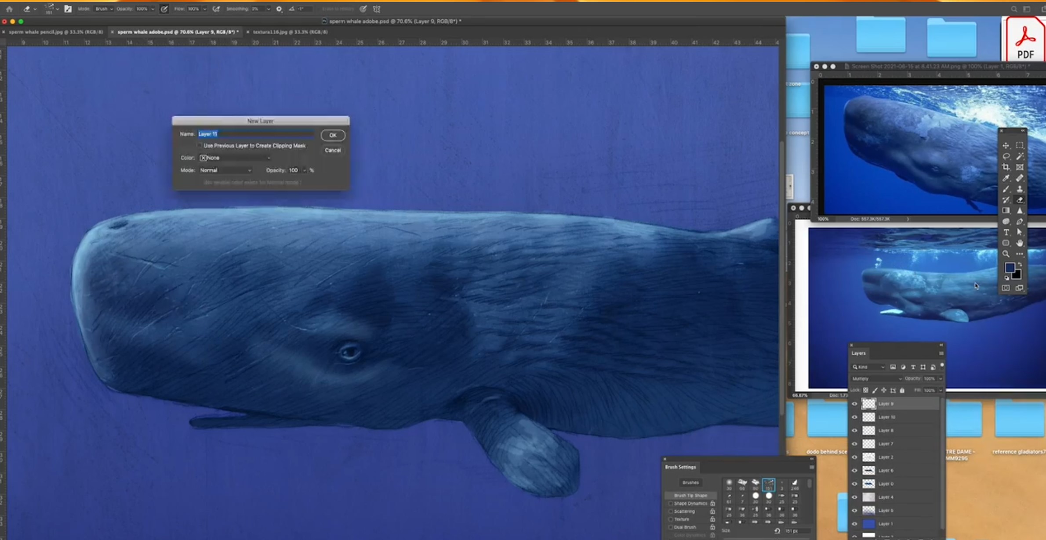Open brush preset picker dropdown
Image resolution: width=1046 pixels, height=540 pixels.
tap(57, 9)
